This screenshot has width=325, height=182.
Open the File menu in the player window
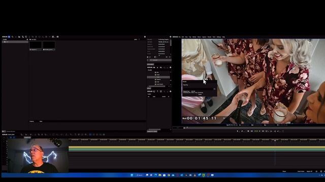tap(179, 37)
